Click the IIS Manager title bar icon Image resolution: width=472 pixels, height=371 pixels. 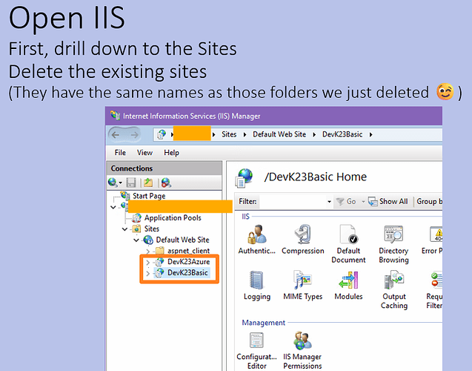point(115,116)
